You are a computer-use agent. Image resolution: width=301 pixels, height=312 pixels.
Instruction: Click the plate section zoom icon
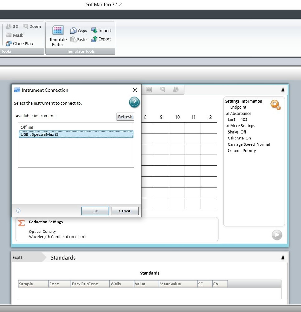pyautogui.click(x=162, y=90)
